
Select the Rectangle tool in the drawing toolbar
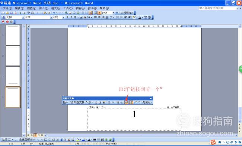[x=46, y=140]
